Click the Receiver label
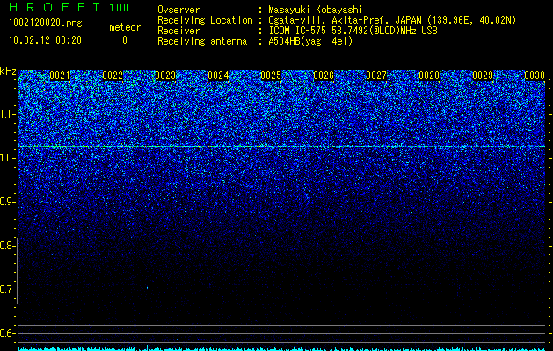 [x=178, y=31]
